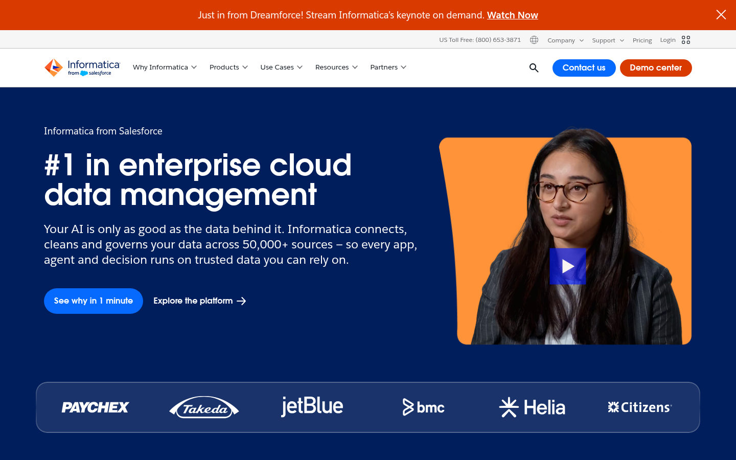Click the bmc customer logo
Viewport: 736px width, 460px height.
423,407
